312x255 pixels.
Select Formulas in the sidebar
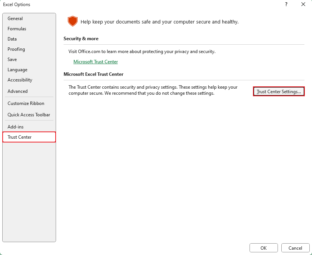point(29,29)
